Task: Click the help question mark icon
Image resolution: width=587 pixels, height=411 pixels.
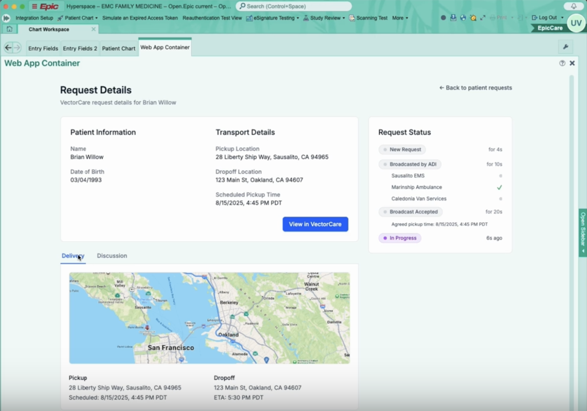Action: [x=562, y=63]
